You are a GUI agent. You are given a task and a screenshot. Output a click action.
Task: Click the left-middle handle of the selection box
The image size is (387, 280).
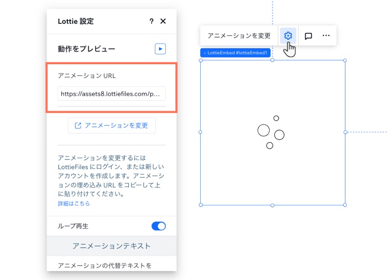coord(200,132)
